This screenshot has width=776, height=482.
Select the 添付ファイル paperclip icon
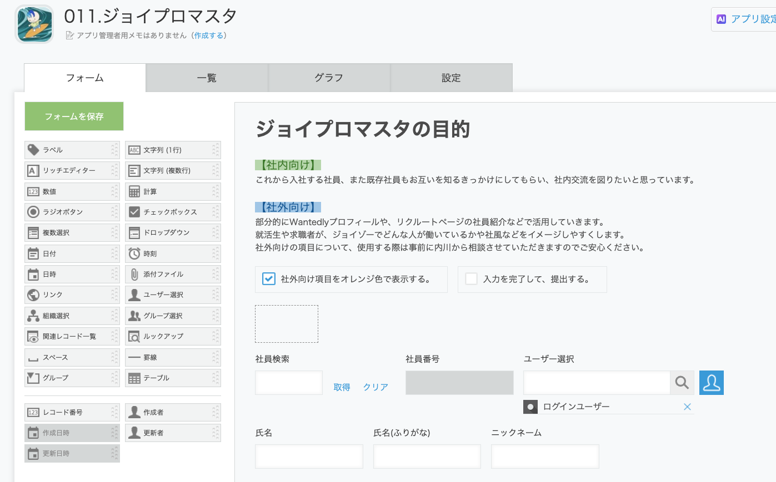134,274
